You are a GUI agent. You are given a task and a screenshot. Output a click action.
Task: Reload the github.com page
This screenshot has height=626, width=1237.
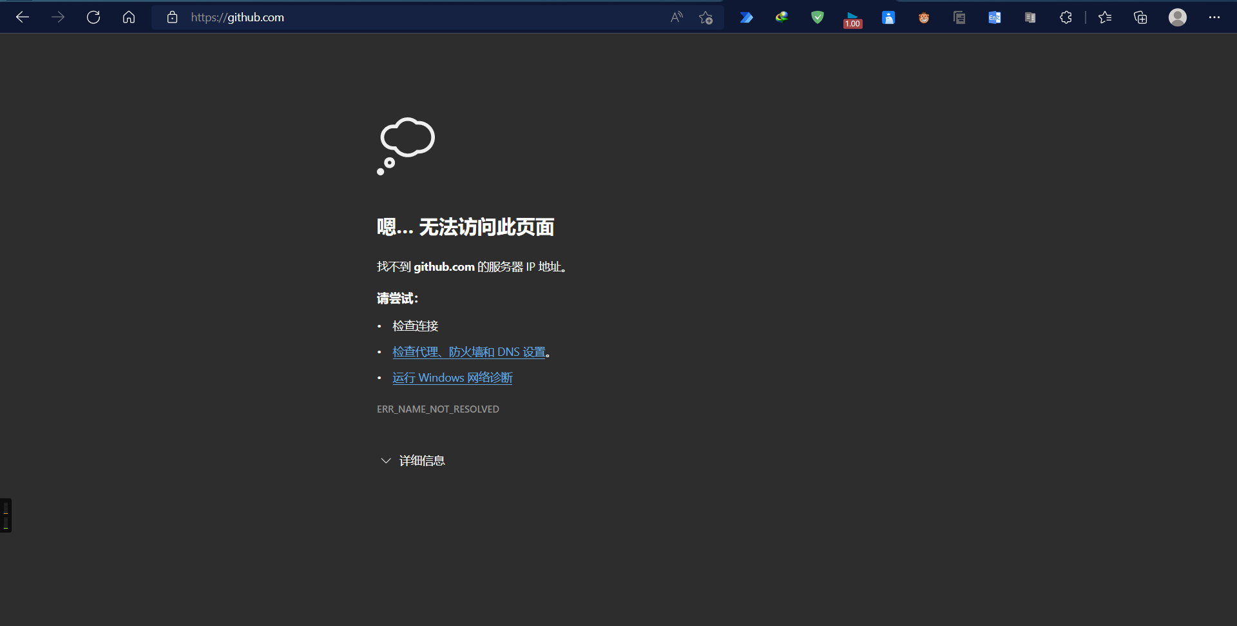click(93, 17)
